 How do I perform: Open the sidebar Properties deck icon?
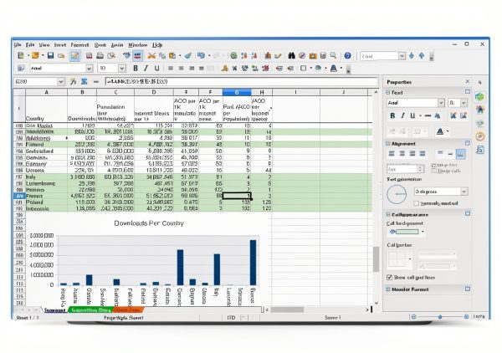point(479,96)
